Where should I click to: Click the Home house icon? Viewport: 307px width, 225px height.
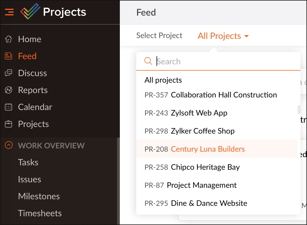pos(9,39)
